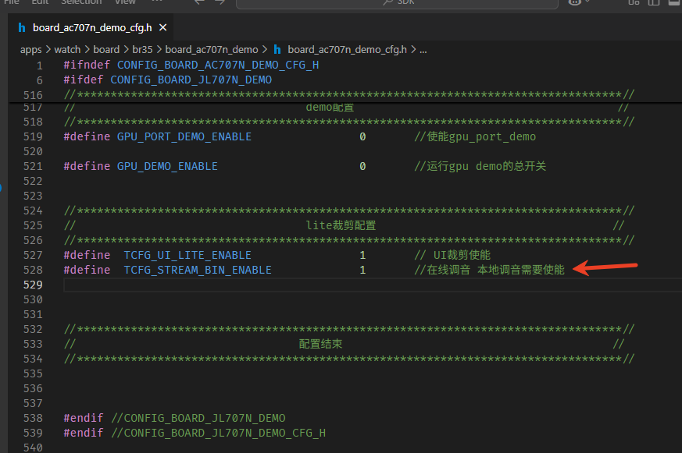Viewport: 682px width, 453px height.
Task: Close the board_ac707n_demo_cfg.h editor tab
Action: tap(163, 28)
